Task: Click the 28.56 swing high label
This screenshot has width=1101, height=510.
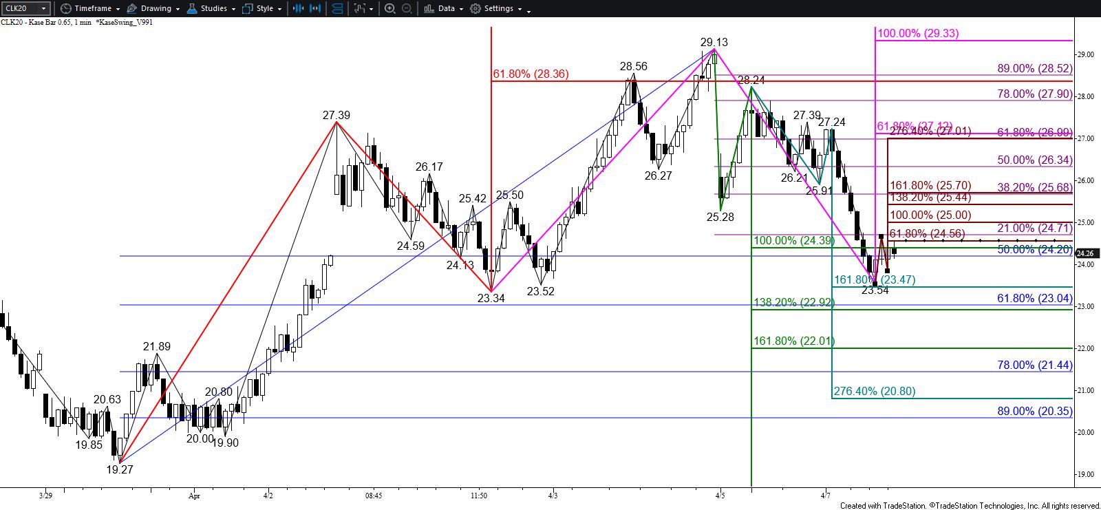Action: click(633, 66)
